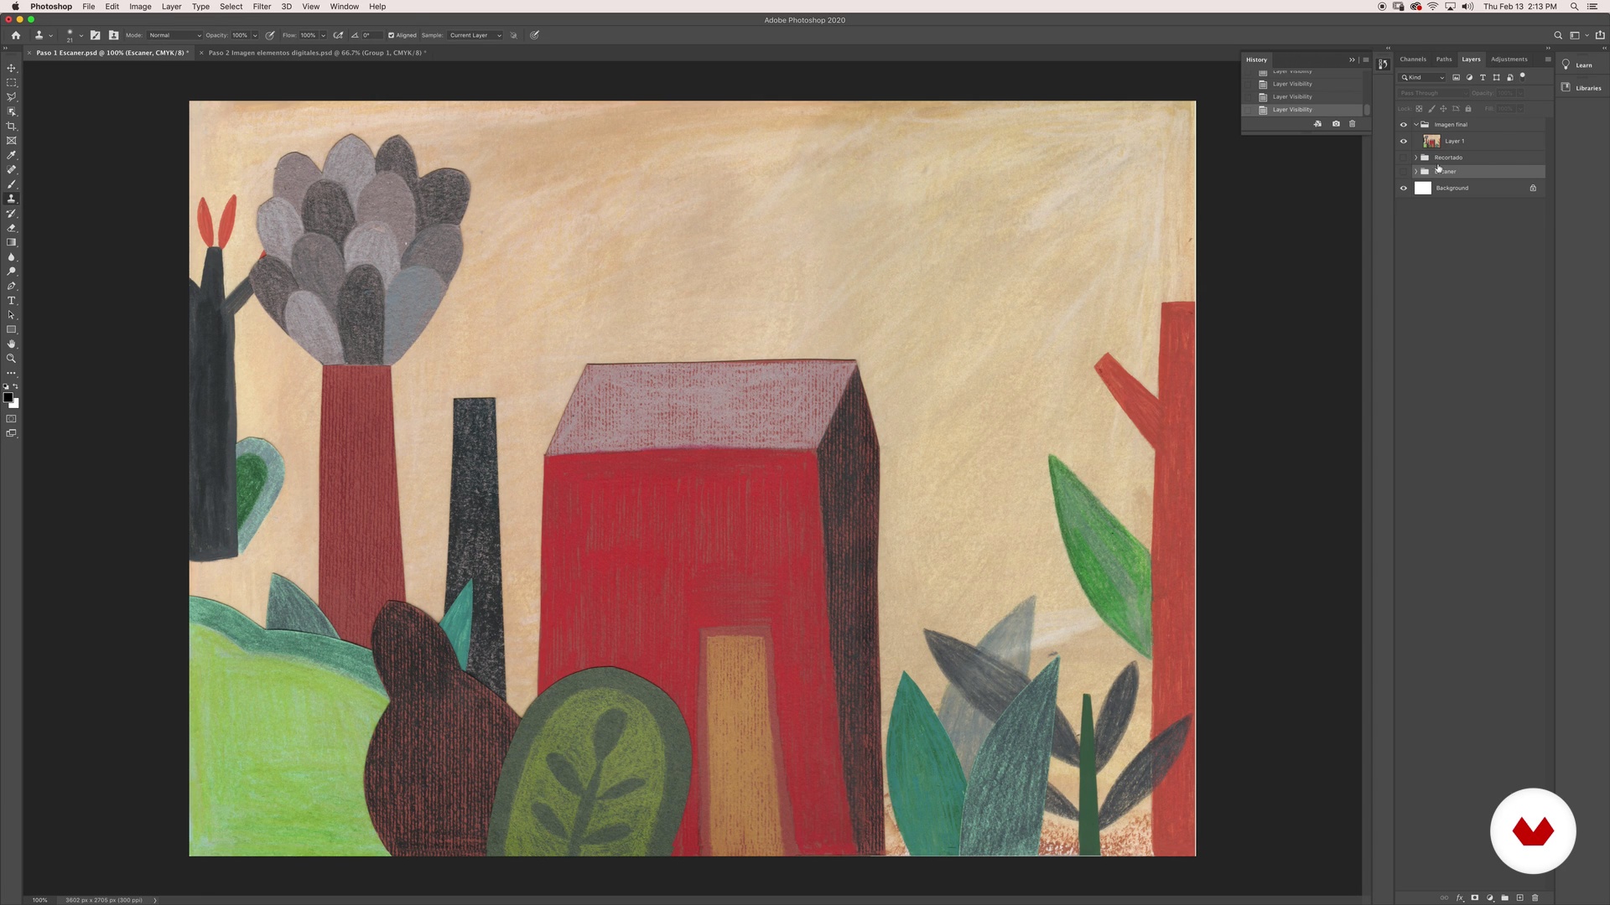Select the last Layer Visibility history state
The width and height of the screenshot is (1610, 905).
click(1302, 110)
